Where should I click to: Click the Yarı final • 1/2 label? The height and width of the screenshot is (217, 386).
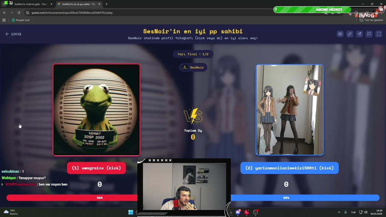tap(193, 54)
